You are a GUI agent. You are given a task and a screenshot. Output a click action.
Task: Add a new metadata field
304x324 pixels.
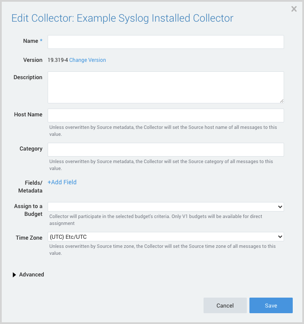click(62, 182)
